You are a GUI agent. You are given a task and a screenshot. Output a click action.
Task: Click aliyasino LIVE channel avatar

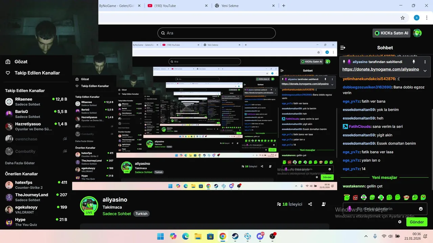click(x=89, y=205)
